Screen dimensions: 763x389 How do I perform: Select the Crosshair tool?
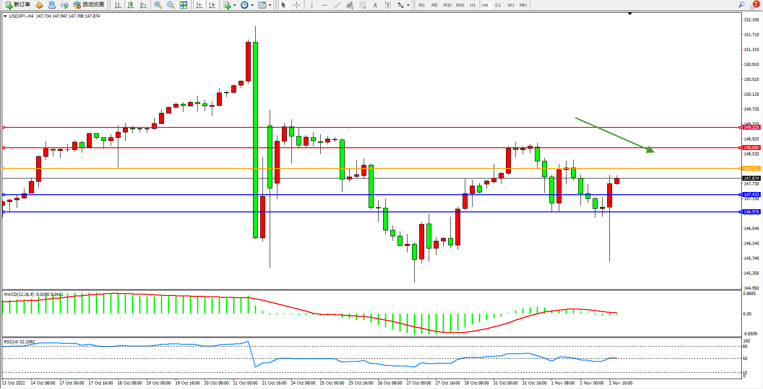click(x=296, y=5)
